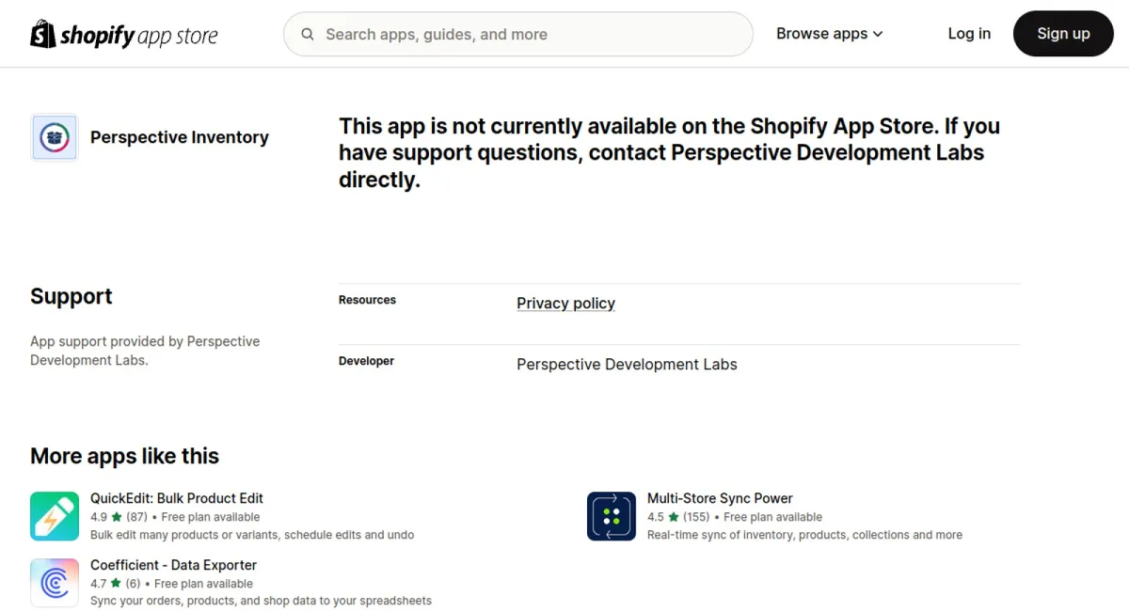Select the Perspective Inventory title
The width and height of the screenshot is (1129, 611).
coord(180,137)
